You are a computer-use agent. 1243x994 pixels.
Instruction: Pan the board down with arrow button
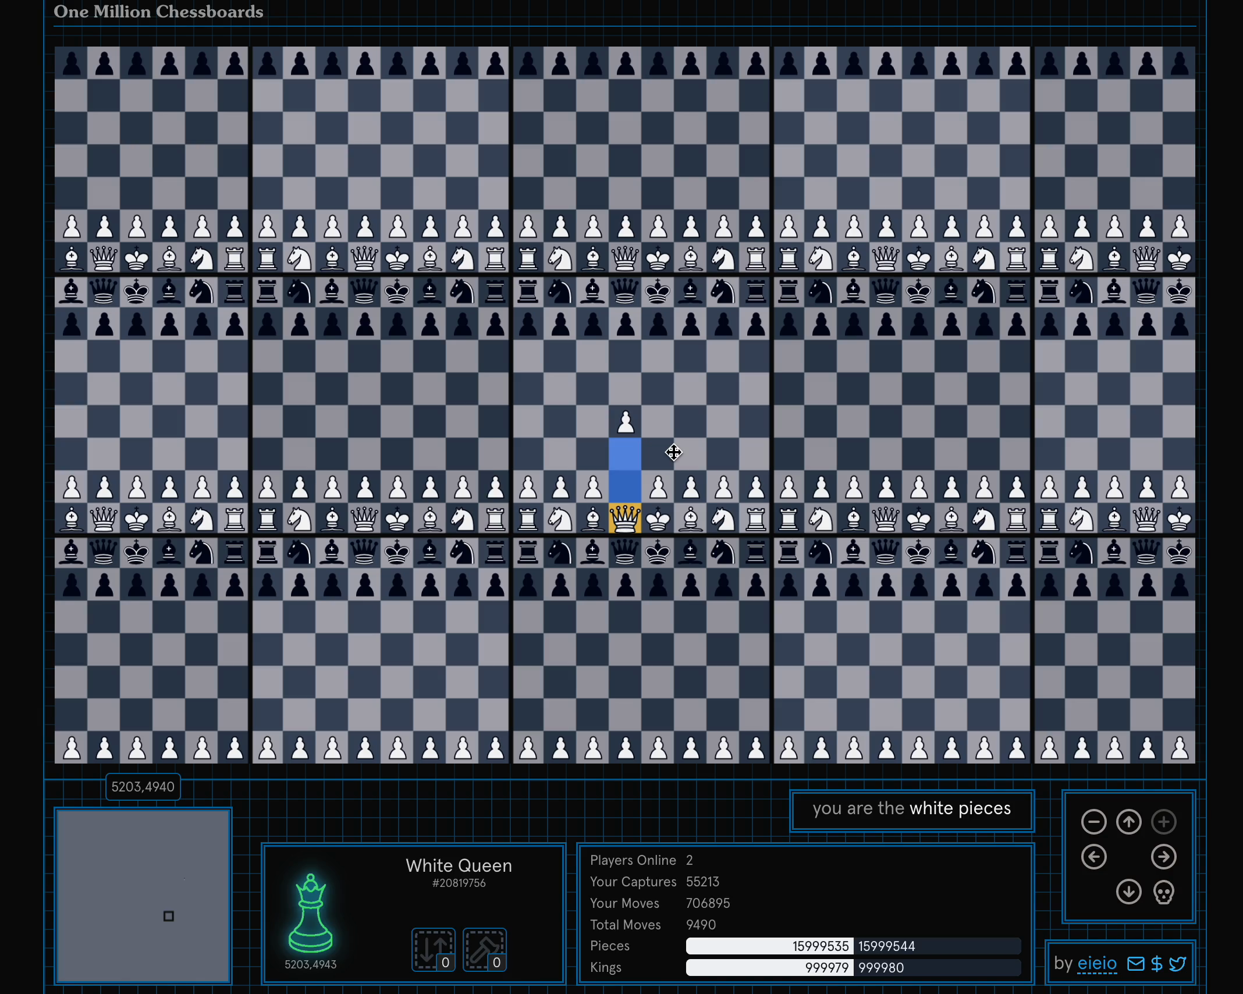(1128, 892)
